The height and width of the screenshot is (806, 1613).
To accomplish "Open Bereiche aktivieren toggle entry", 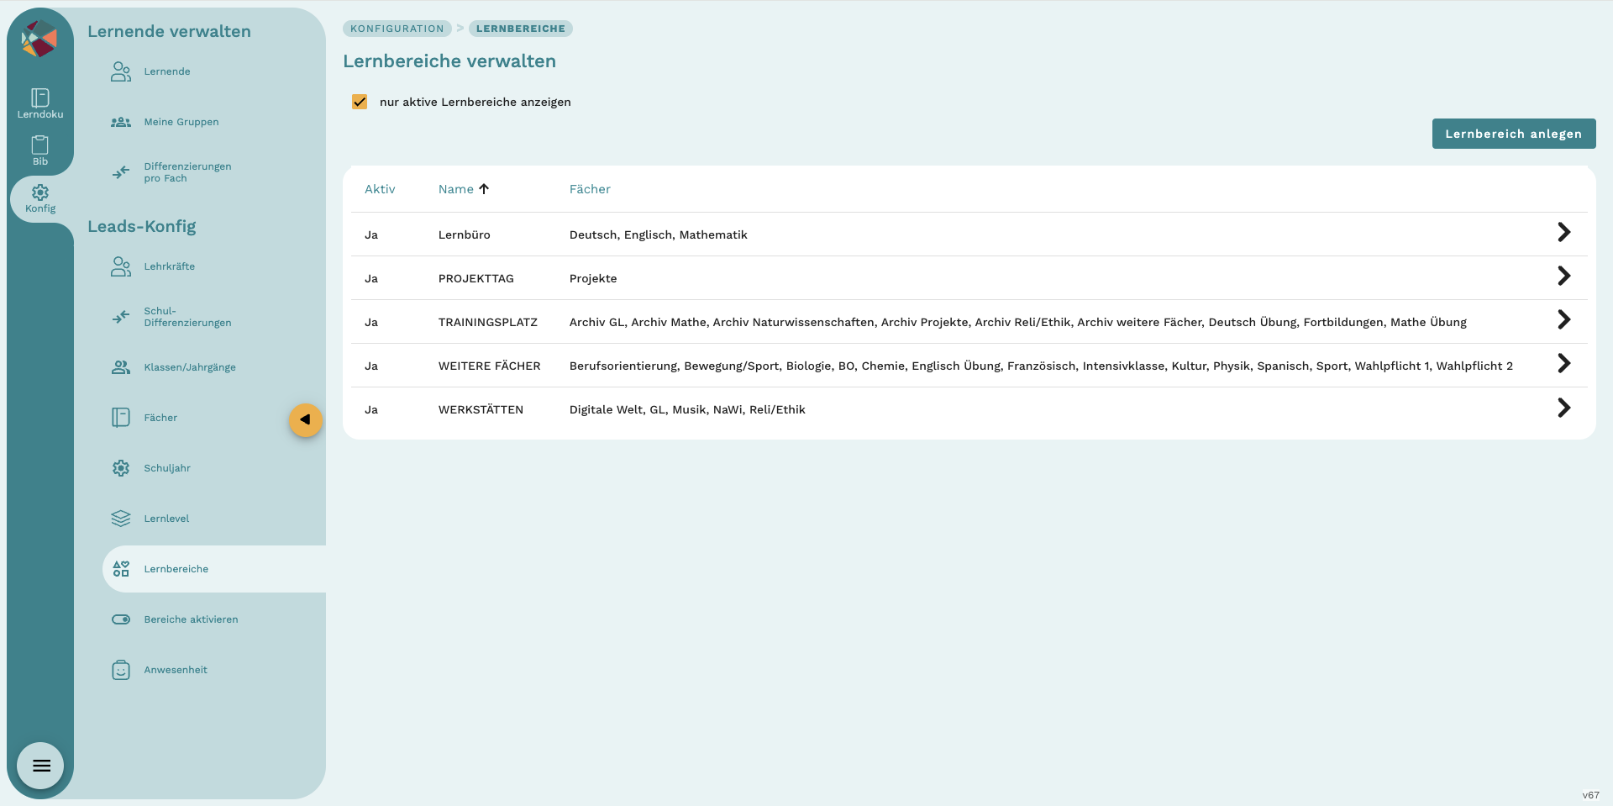I will pos(191,619).
